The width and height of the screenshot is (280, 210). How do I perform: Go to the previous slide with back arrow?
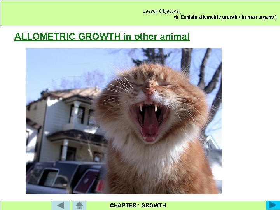coord(61,205)
